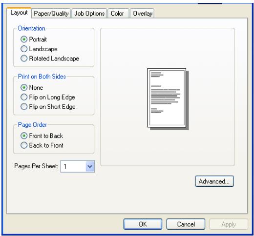Click the Pages Per Sheet label

pos(36,166)
